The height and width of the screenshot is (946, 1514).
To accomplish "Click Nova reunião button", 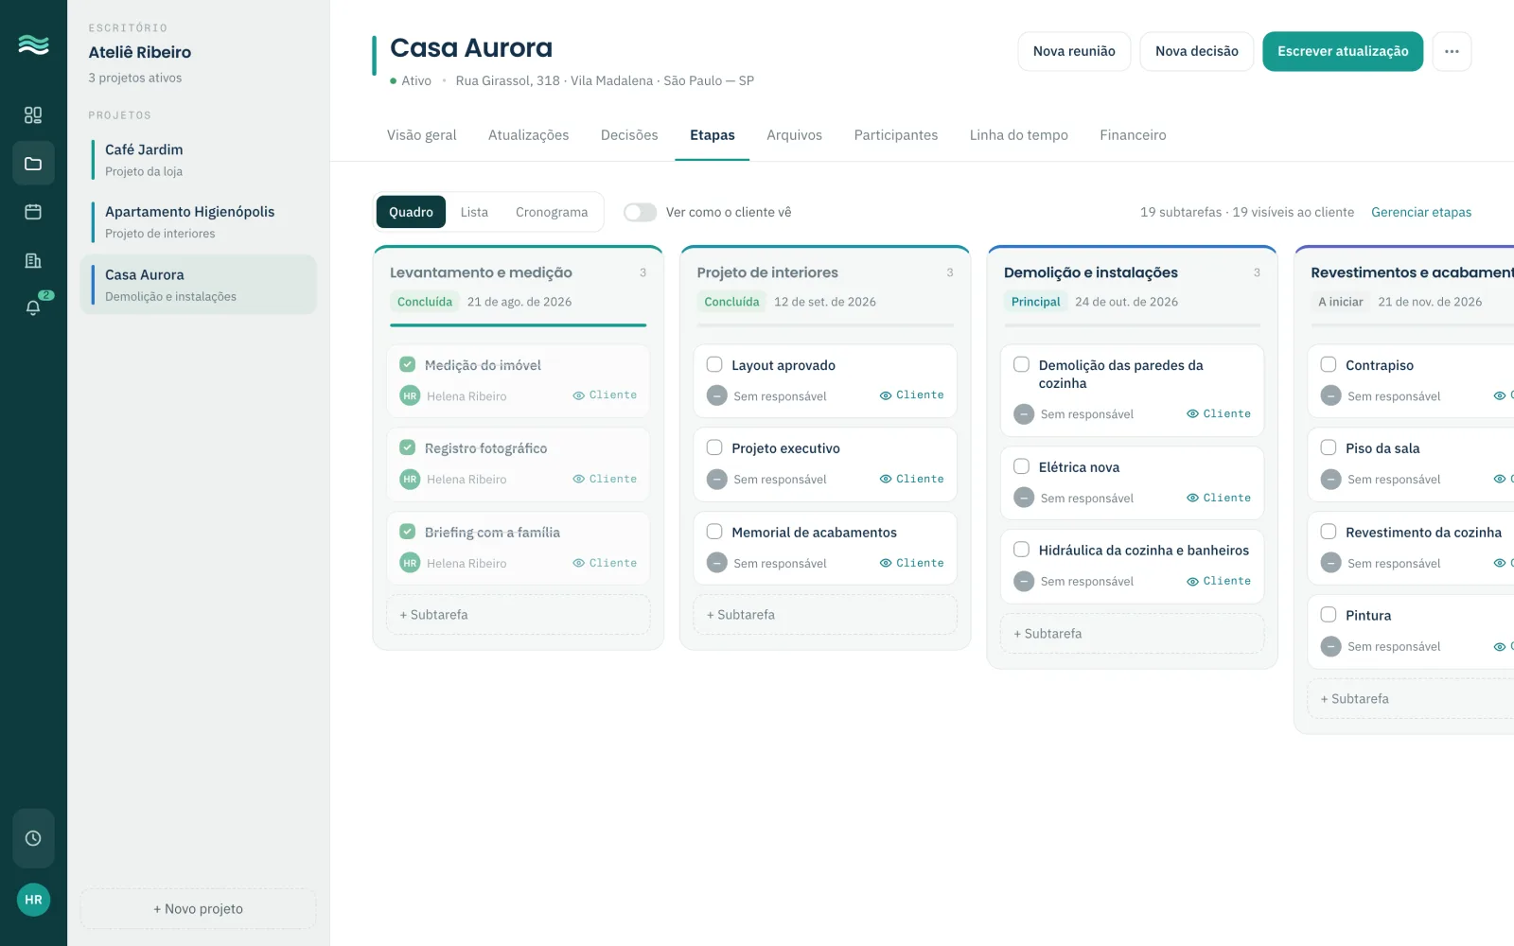I will tap(1074, 51).
